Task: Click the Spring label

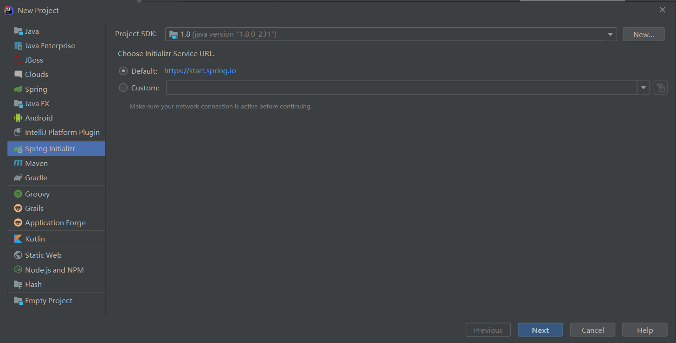Action: click(36, 89)
